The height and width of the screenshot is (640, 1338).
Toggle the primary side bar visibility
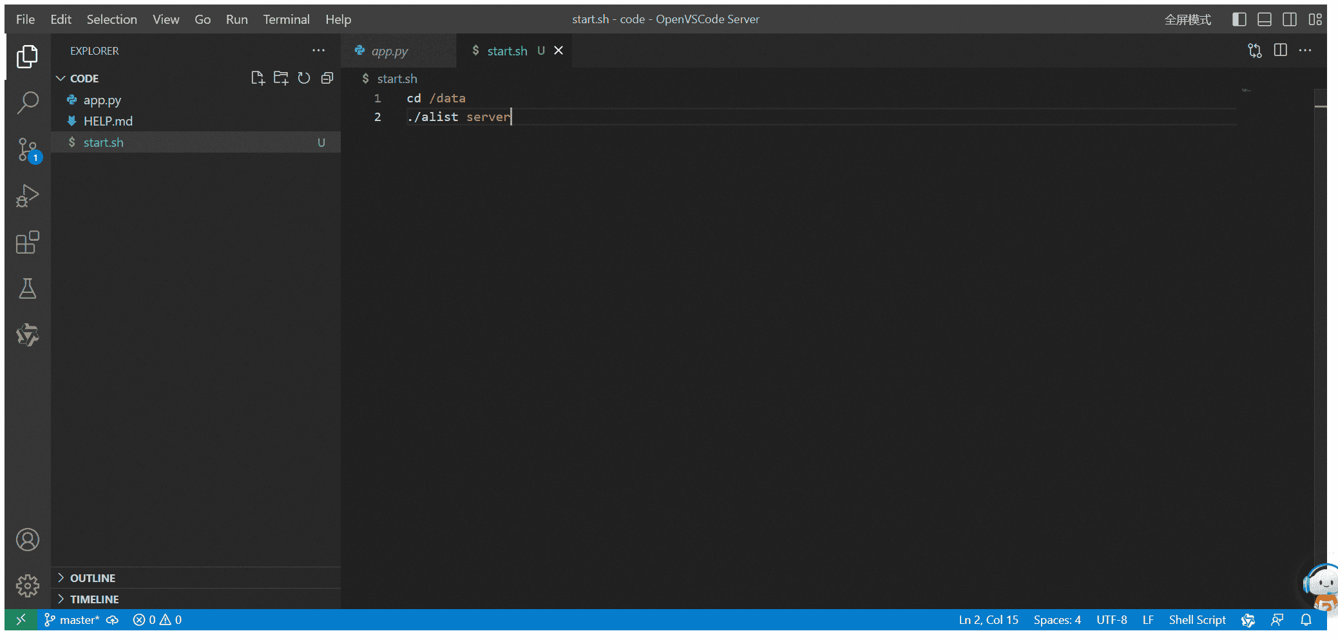(1239, 19)
